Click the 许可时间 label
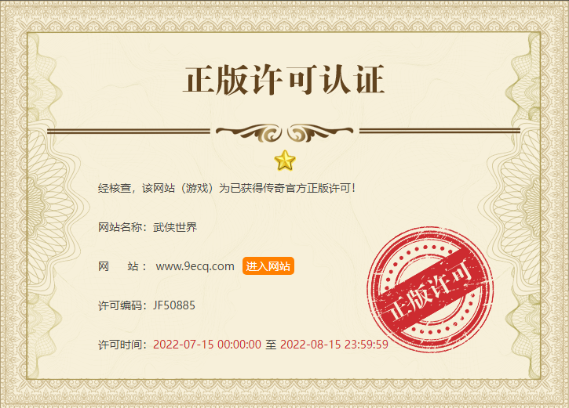Image resolution: width=569 pixels, height=408 pixels. point(120,345)
